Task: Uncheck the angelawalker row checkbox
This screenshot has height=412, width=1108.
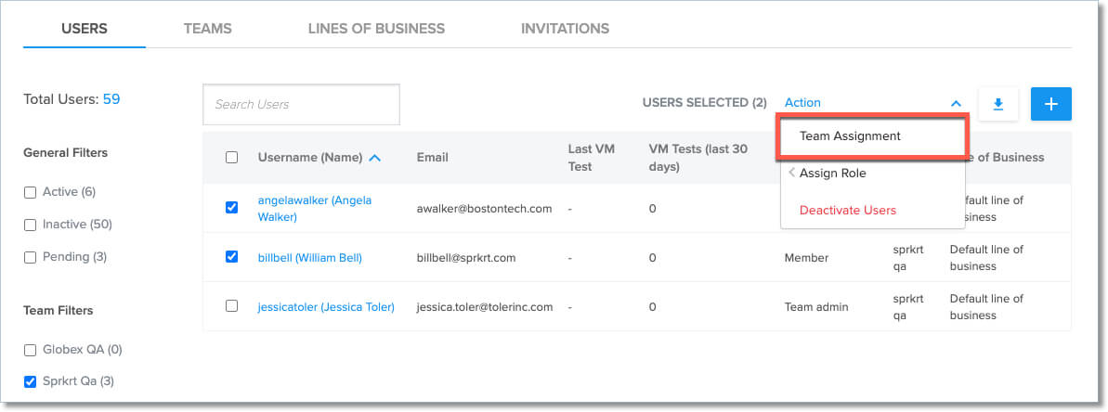Action: click(x=232, y=208)
